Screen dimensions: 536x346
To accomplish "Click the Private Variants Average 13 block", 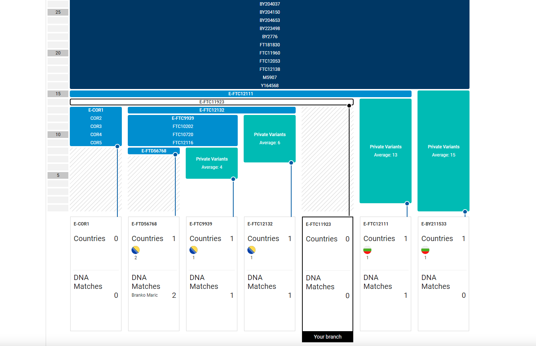I will [386, 151].
